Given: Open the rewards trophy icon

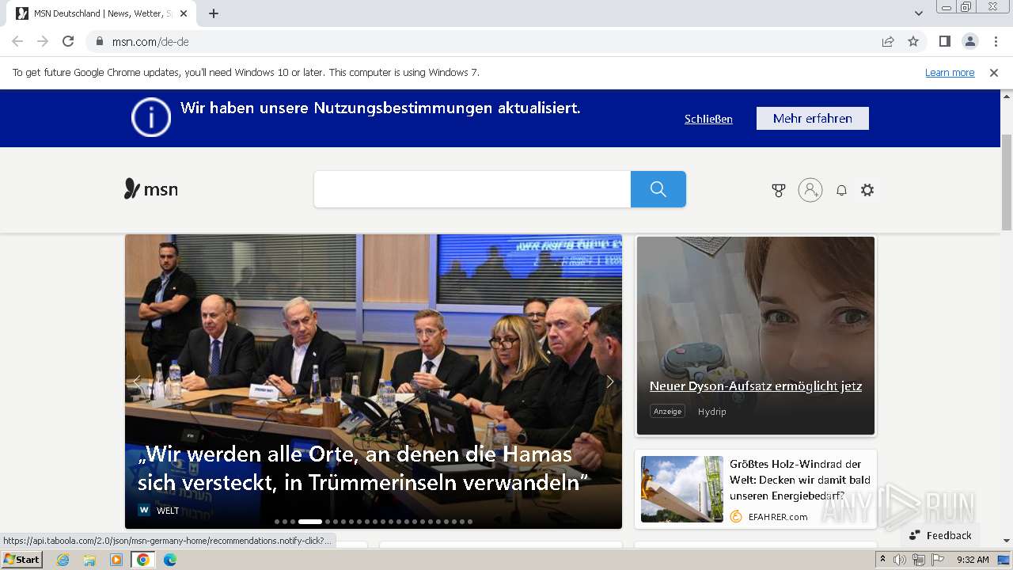Looking at the screenshot, I should [x=779, y=190].
